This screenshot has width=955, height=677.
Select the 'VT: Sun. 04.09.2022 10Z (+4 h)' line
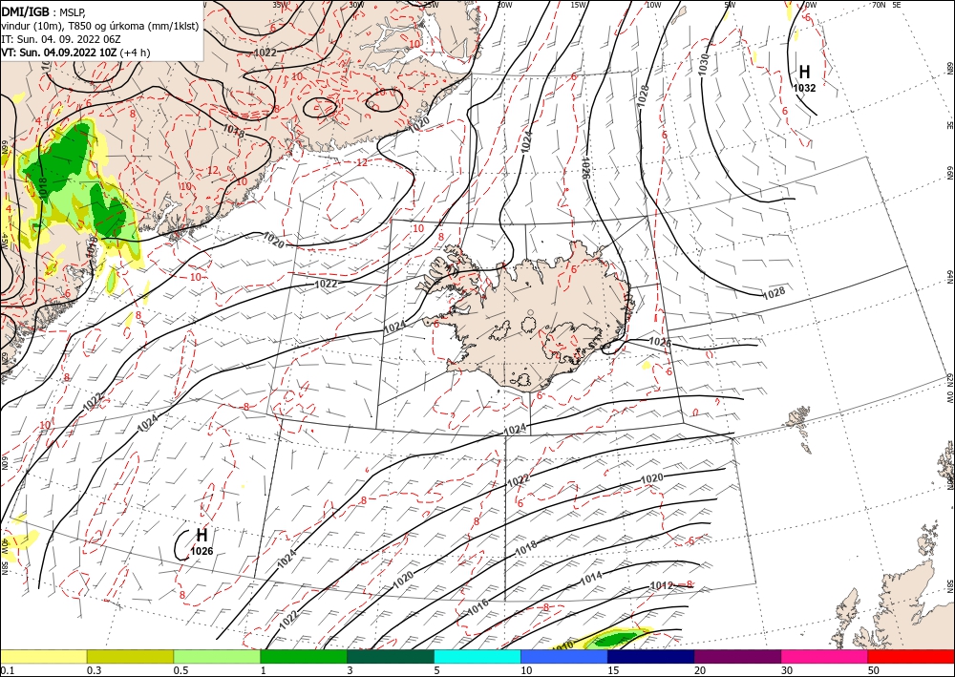(x=75, y=53)
